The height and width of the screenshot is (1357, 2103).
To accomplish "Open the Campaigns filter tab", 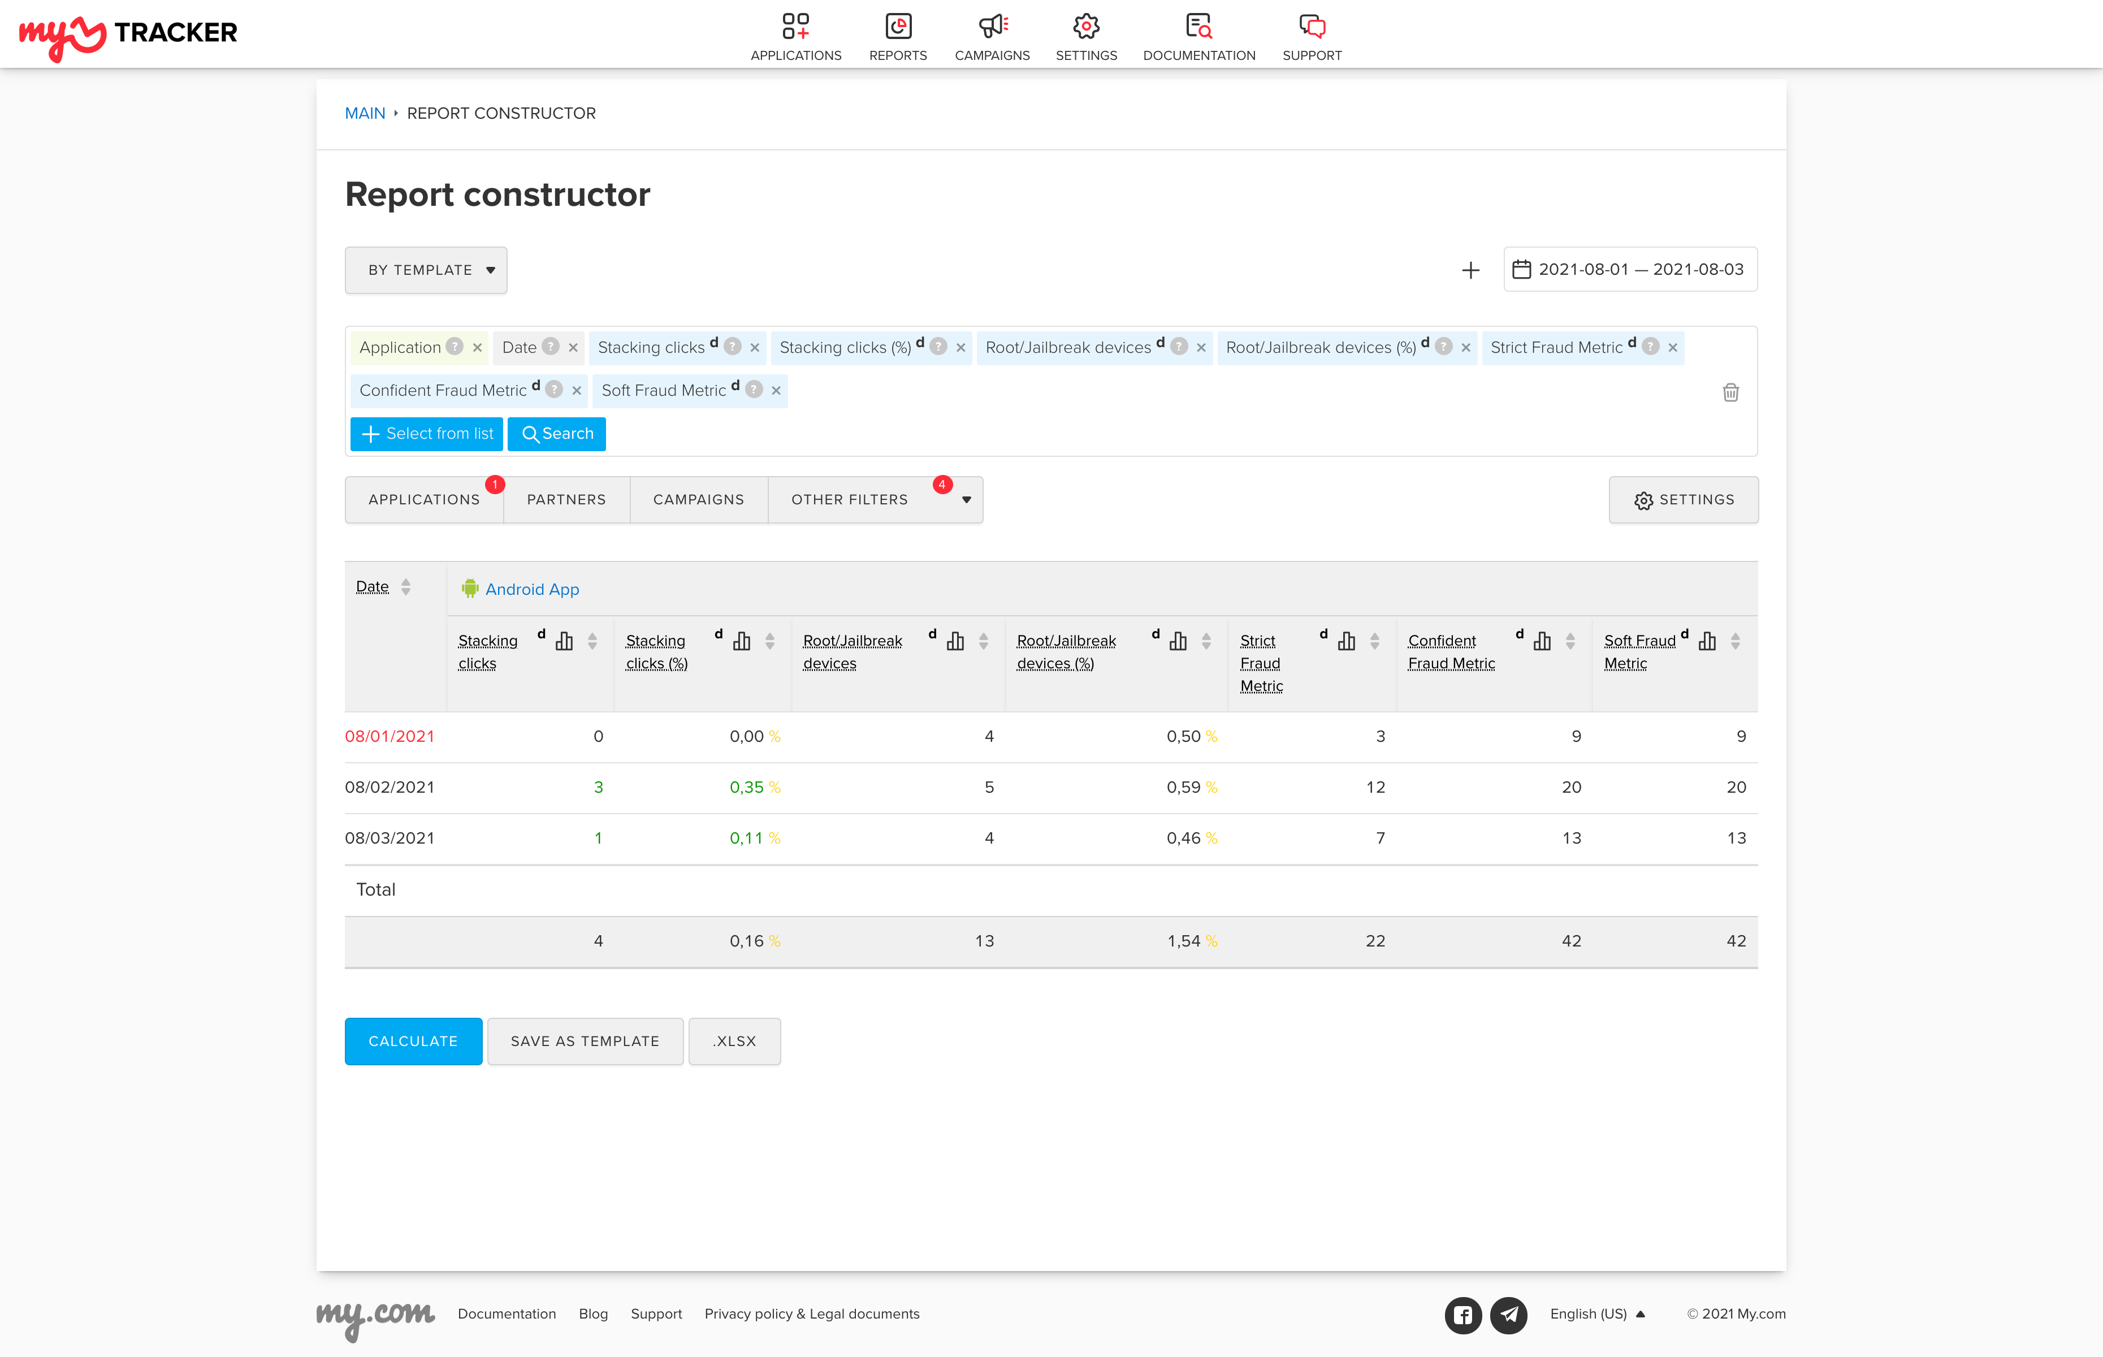I will tap(699, 500).
